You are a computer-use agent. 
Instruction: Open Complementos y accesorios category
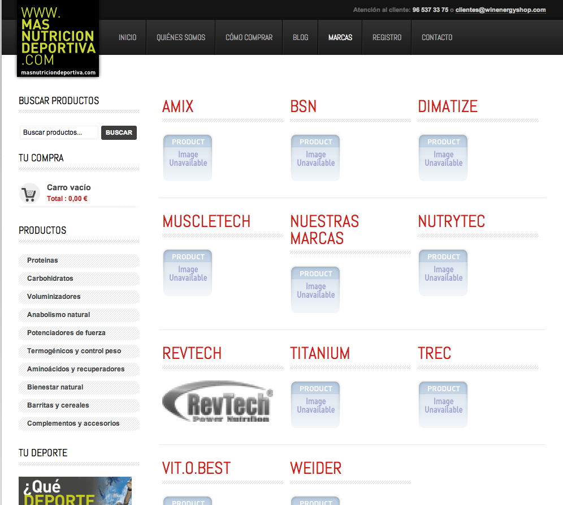(x=79, y=423)
